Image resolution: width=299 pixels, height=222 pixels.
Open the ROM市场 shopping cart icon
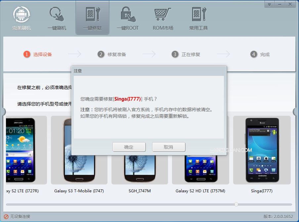click(162, 14)
